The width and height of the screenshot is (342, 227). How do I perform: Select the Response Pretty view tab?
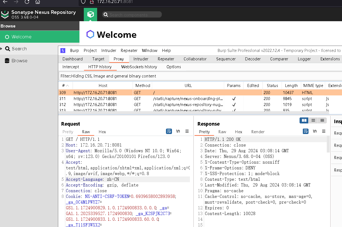click(204, 132)
